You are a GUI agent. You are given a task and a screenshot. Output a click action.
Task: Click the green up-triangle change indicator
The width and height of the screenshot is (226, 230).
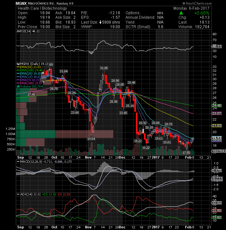[181, 13]
